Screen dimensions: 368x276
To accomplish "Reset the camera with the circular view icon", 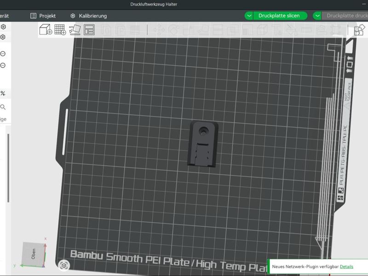I will (64, 265).
